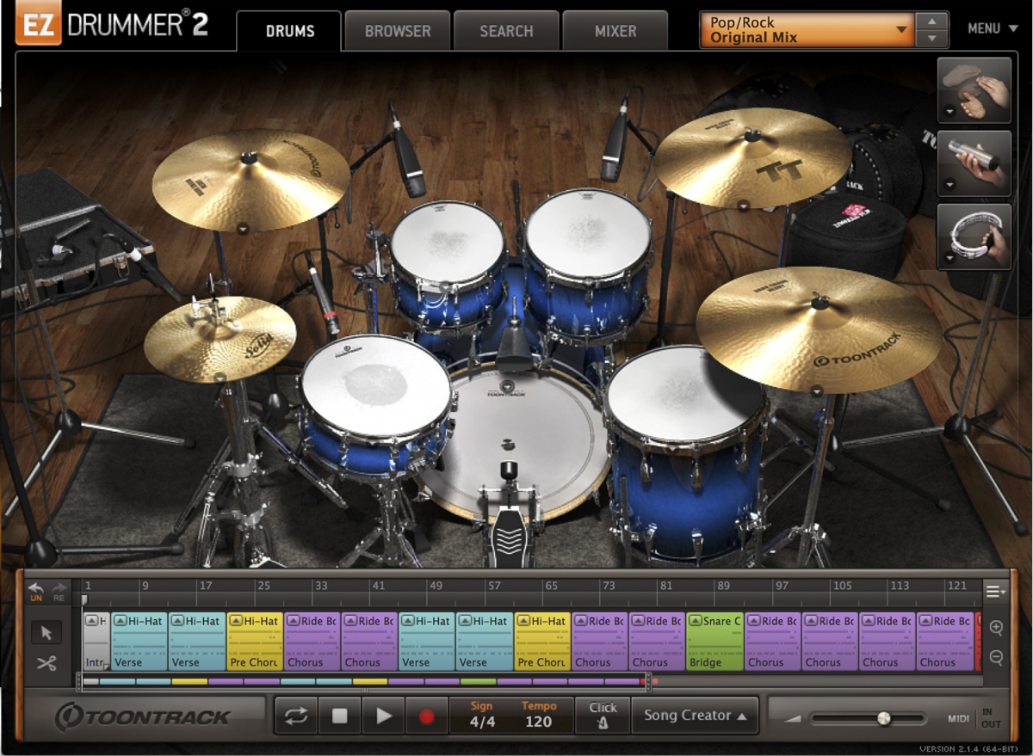Toggle the Click metronome
The width and height of the screenshot is (1033, 756).
pos(603,716)
